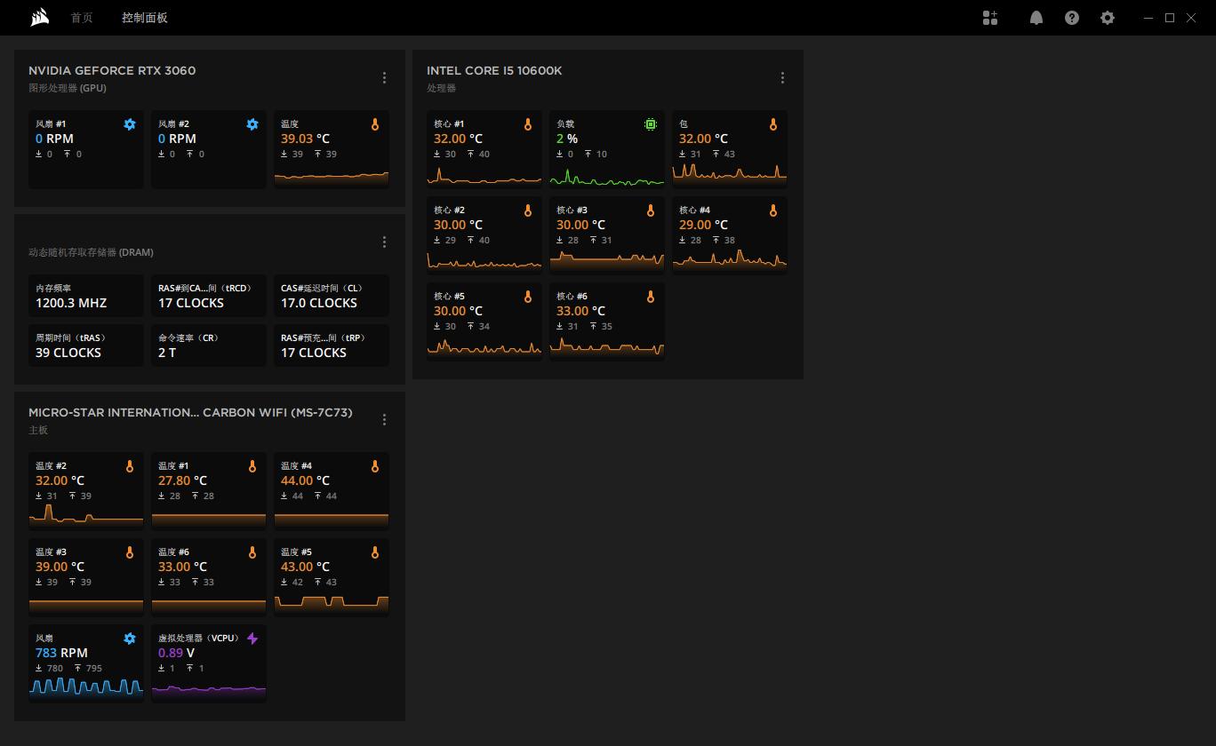1216x746 pixels.
Task: Click the help question mark icon
Action: click(1071, 18)
